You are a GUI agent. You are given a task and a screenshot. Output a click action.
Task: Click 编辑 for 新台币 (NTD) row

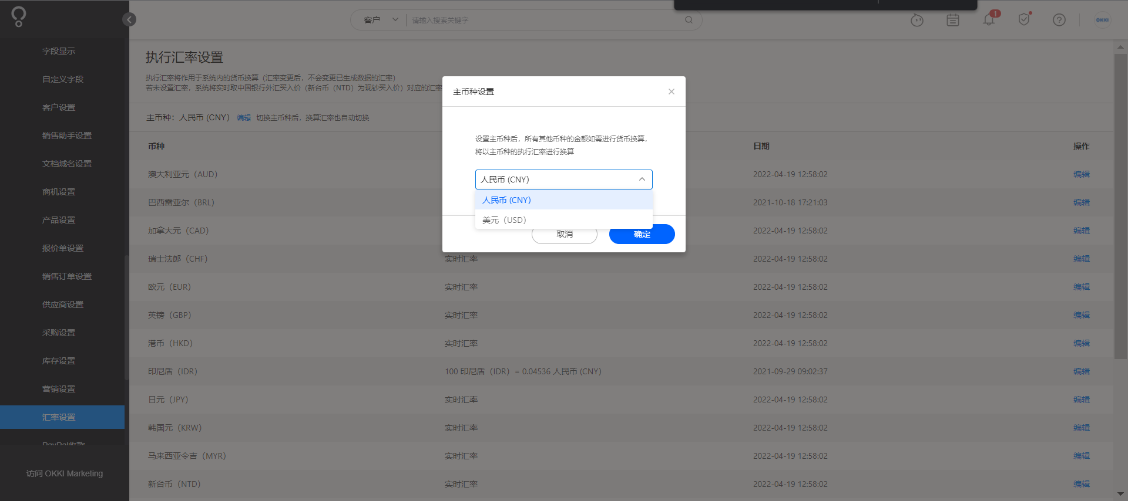[1082, 484]
